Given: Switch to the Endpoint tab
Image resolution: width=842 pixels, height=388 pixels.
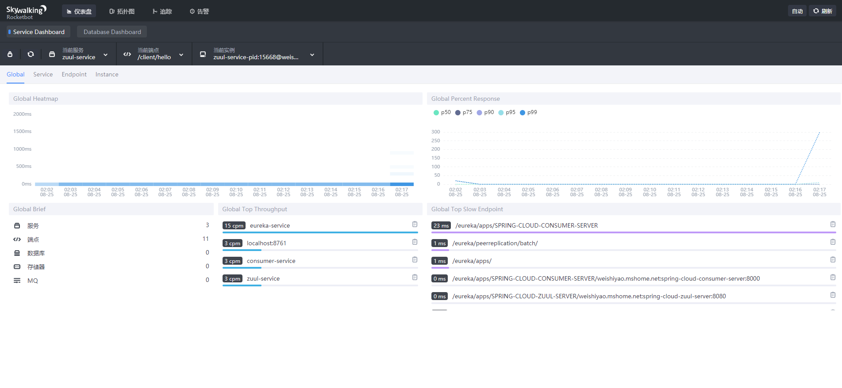Looking at the screenshot, I should [x=74, y=74].
